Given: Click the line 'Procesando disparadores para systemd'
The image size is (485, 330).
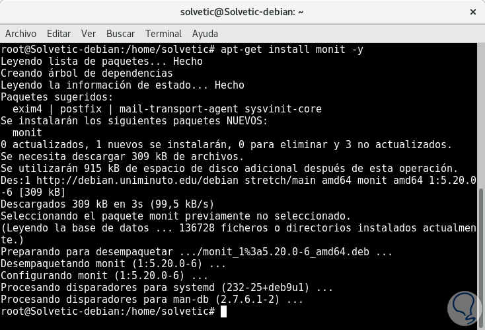Looking at the screenshot, I should pos(167,288).
